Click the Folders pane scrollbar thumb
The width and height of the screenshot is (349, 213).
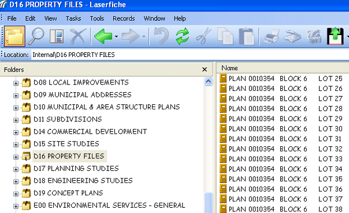(209, 203)
